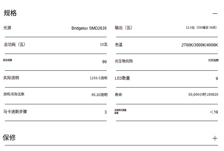Click the 光源 label
The width and height of the screenshot is (224, 151).
click(7, 28)
